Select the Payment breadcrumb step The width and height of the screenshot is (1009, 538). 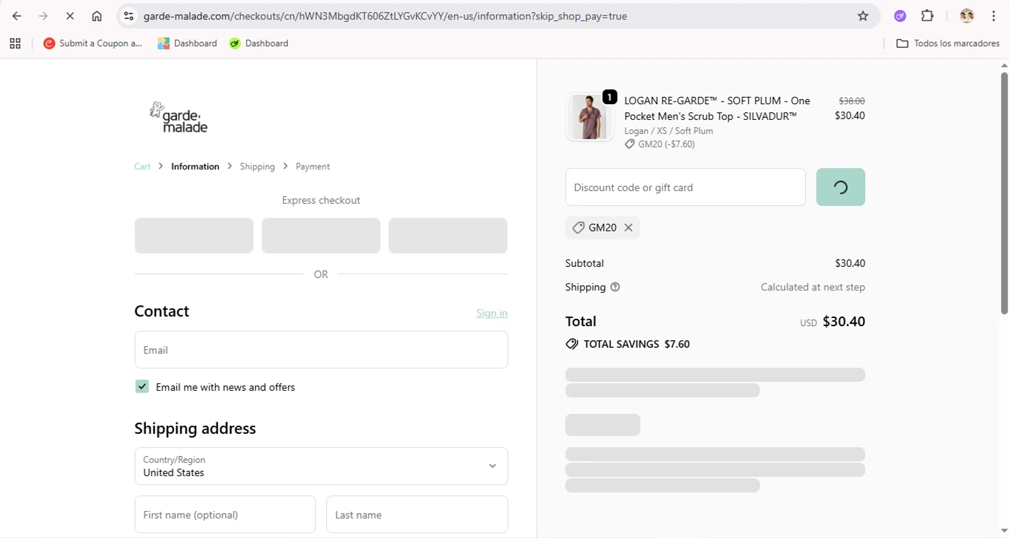click(313, 166)
